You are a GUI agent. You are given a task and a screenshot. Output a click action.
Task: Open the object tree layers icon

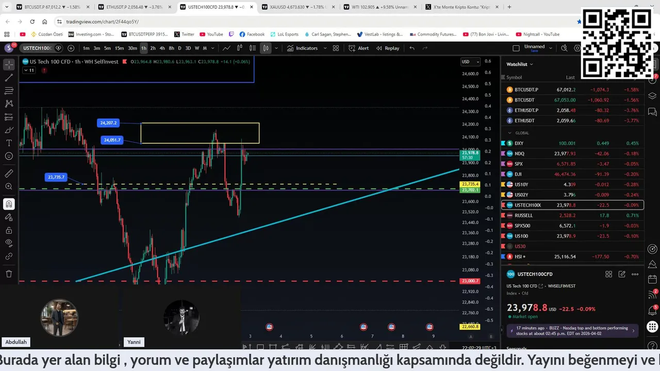click(x=652, y=96)
